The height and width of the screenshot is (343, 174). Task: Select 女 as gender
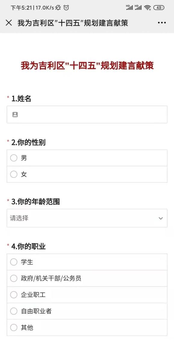click(87, 174)
